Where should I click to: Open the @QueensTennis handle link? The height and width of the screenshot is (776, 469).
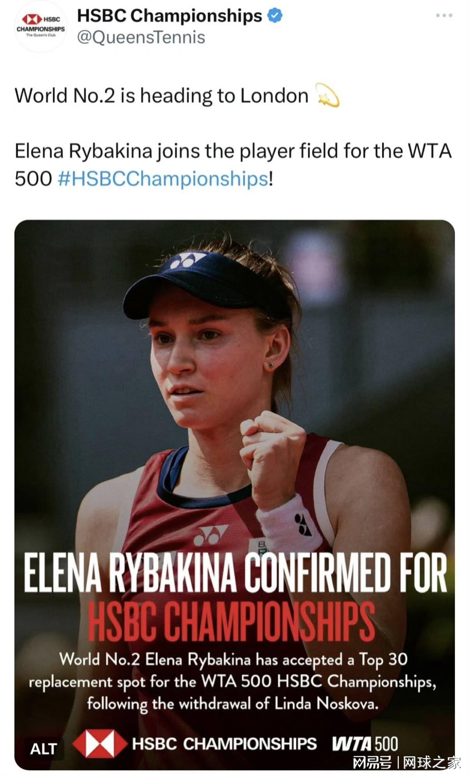[141, 37]
